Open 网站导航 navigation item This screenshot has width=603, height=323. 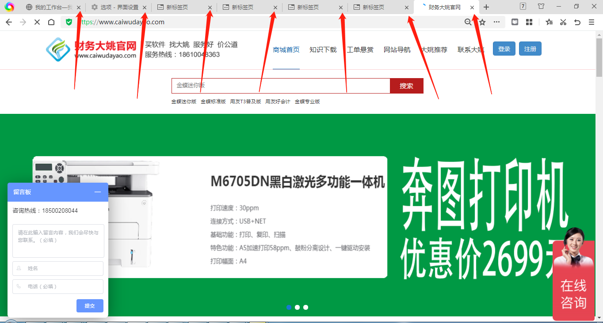(397, 50)
